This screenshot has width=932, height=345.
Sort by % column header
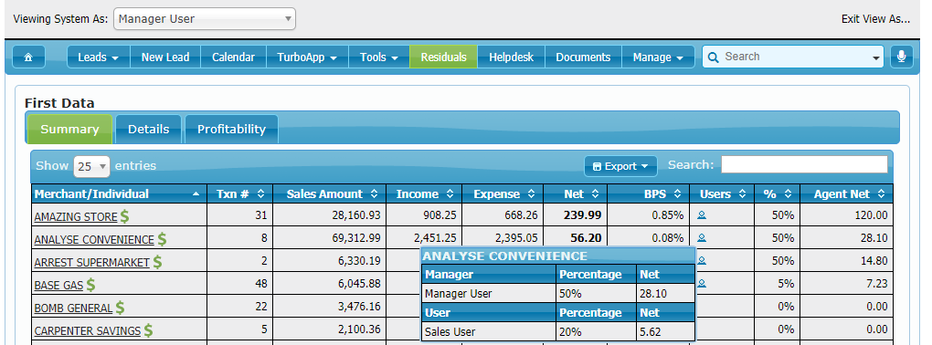(777, 193)
